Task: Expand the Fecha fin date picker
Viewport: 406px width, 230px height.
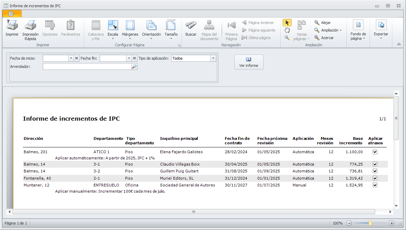Action: click(129, 58)
